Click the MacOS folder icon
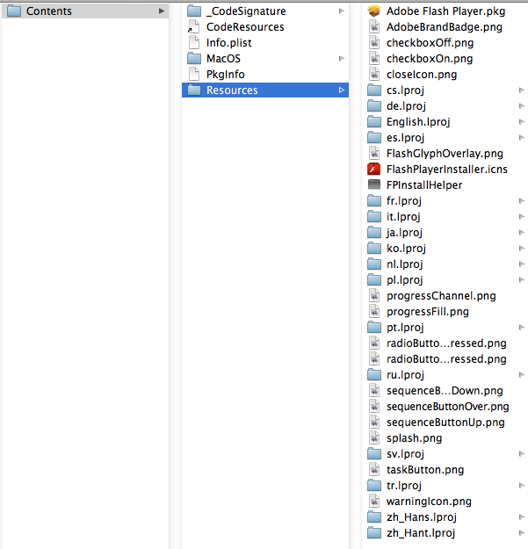The image size is (528, 549). [x=194, y=59]
